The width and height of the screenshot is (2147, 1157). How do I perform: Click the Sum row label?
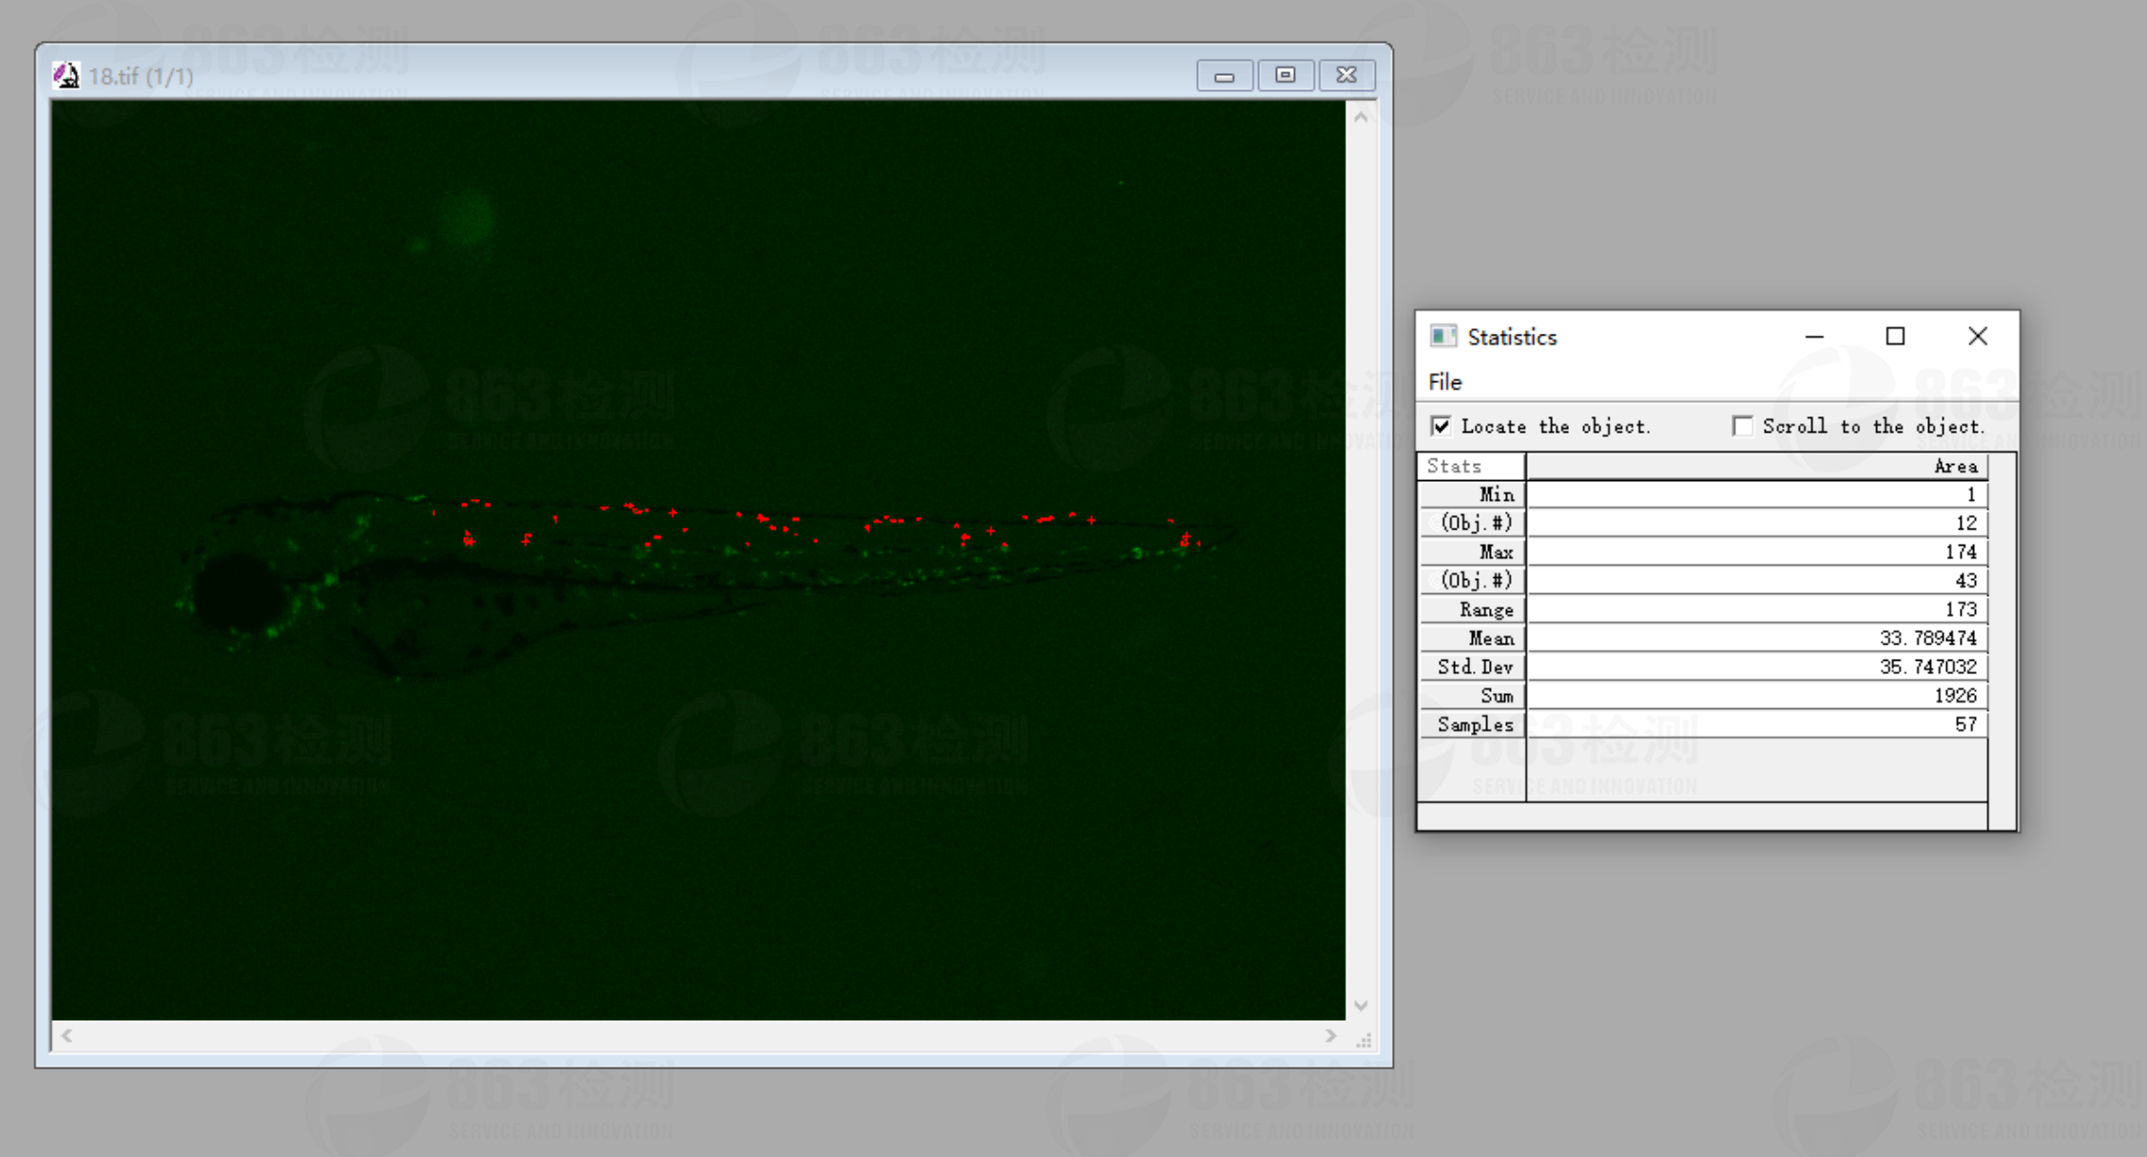point(1472,696)
